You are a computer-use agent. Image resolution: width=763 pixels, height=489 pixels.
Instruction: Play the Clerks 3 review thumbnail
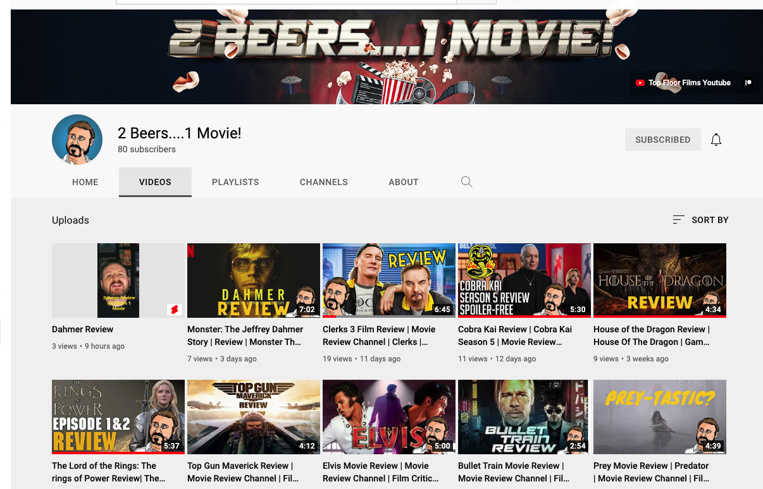click(389, 281)
